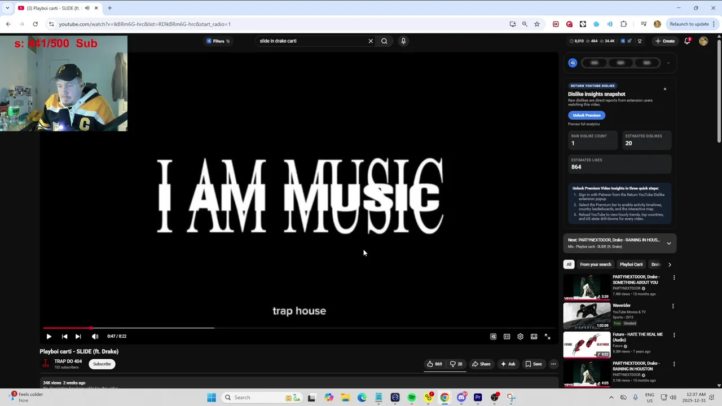Click the address bar URL
The height and width of the screenshot is (406, 722).
[x=145, y=24]
